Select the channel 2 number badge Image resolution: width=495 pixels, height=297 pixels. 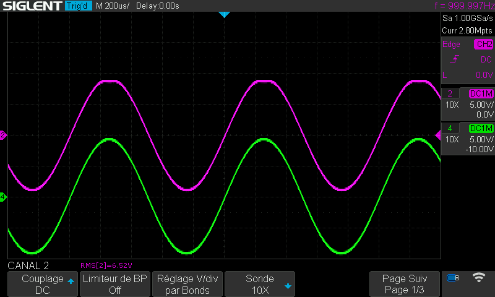[450, 93]
